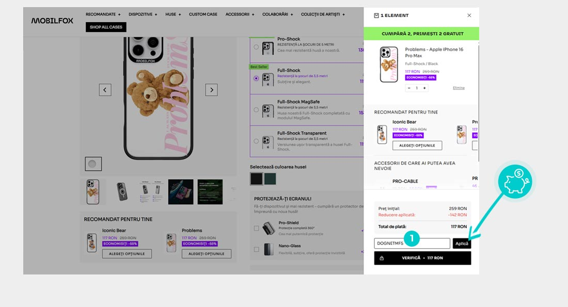Click the MobilFox logo

coord(52,21)
